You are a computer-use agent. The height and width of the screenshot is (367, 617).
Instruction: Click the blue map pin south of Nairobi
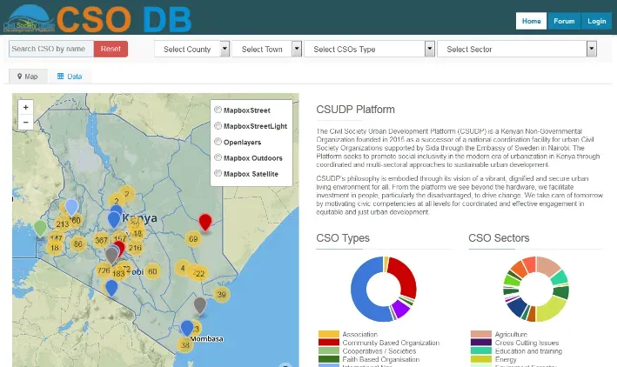[x=111, y=289]
